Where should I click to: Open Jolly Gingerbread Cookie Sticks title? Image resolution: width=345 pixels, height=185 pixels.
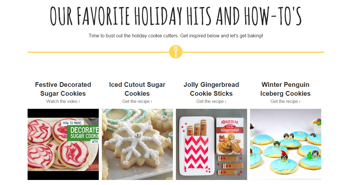(x=211, y=89)
